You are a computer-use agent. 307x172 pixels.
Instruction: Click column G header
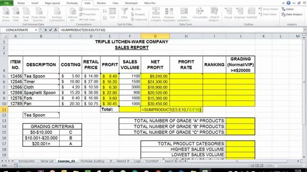click(155, 36)
